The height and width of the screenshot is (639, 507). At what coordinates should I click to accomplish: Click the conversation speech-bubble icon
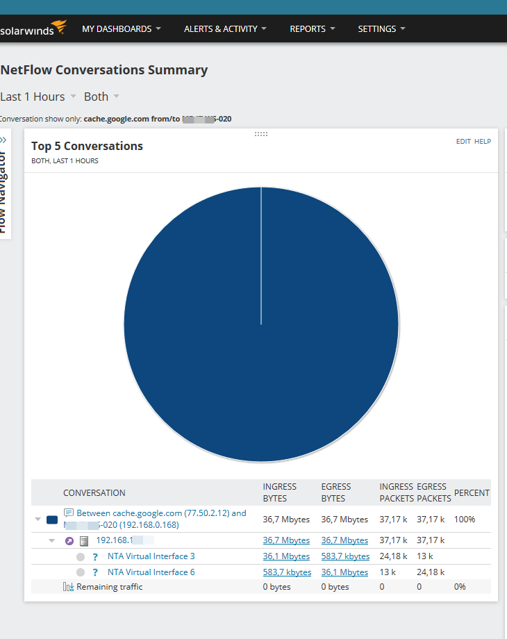(x=69, y=513)
